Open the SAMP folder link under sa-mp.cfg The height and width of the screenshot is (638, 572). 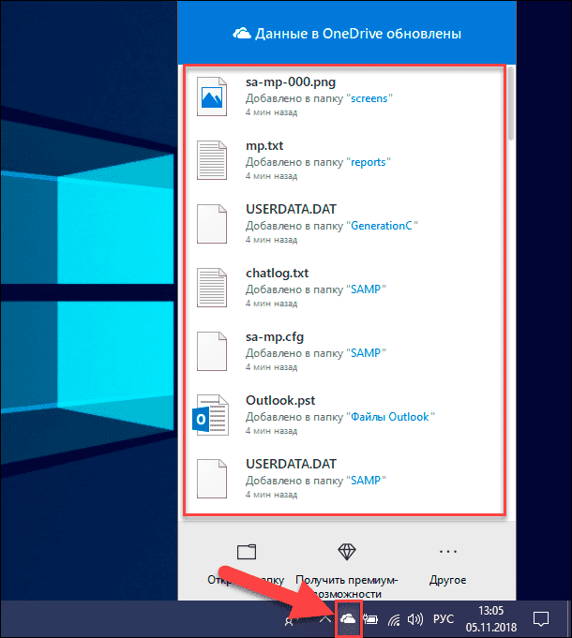click(366, 353)
